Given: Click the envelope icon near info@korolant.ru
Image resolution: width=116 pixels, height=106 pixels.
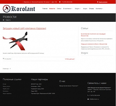Looking at the screenshot, I should tap(88, 99).
